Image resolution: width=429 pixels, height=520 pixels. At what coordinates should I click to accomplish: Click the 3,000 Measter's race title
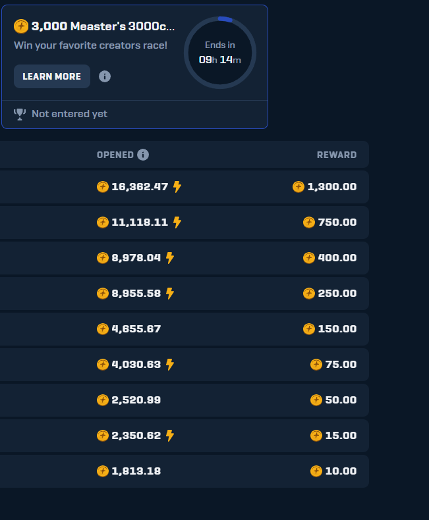103,26
